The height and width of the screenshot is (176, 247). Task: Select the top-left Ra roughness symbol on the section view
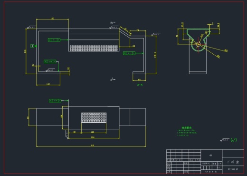(31, 27)
